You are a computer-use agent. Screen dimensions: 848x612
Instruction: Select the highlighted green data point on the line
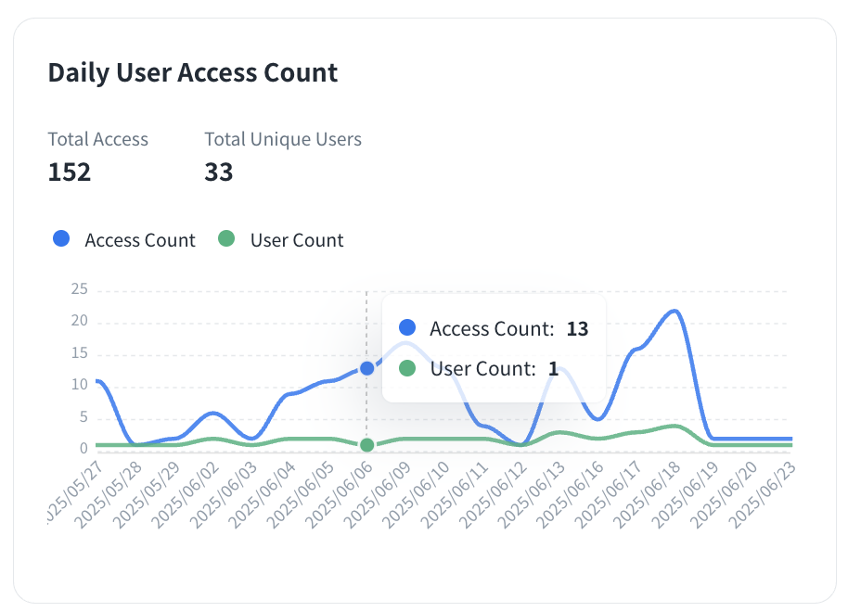click(366, 445)
